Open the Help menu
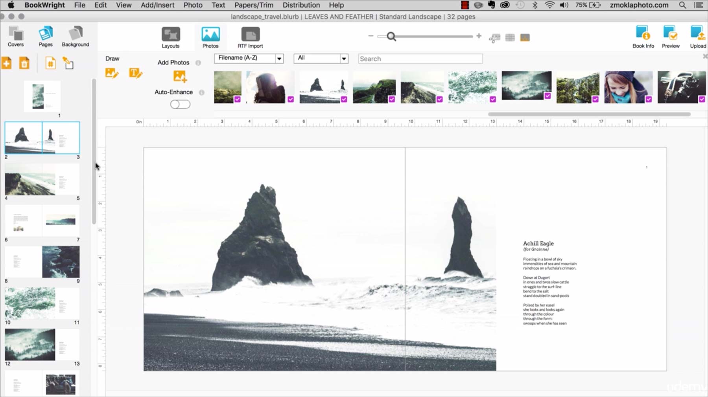Viewport: 708px width, 397px height. (x=336, y=5)
